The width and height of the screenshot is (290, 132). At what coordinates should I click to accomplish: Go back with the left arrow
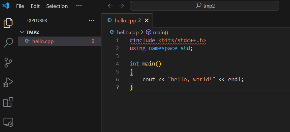111,6
